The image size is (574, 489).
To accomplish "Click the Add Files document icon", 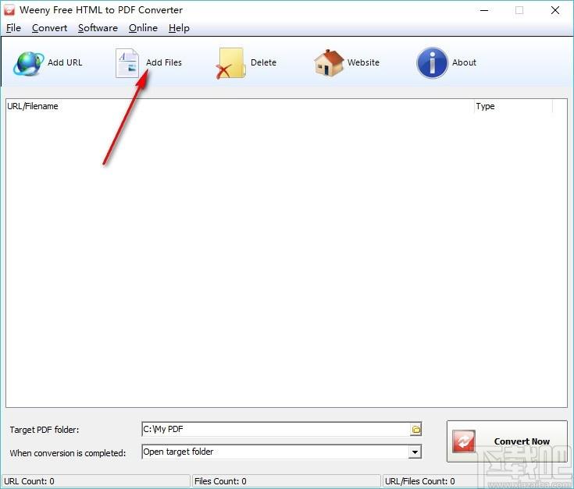I will point(127,64).
